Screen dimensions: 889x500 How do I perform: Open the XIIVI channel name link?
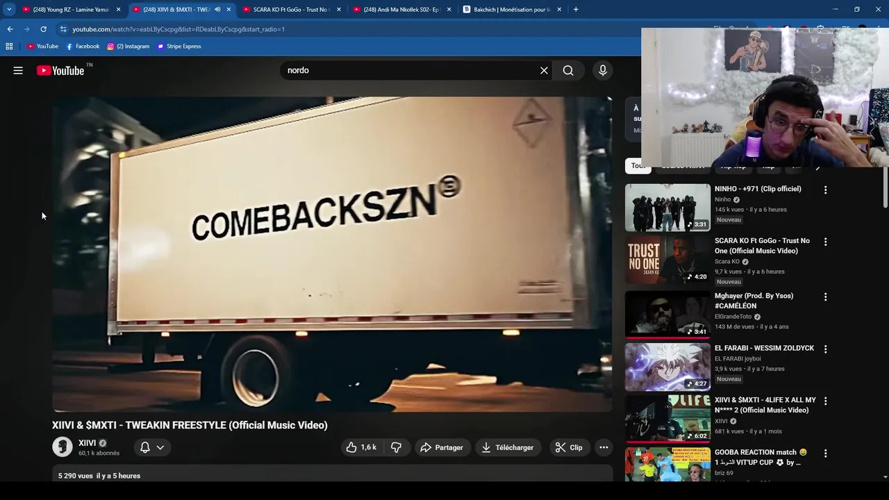tap(87, 443)
